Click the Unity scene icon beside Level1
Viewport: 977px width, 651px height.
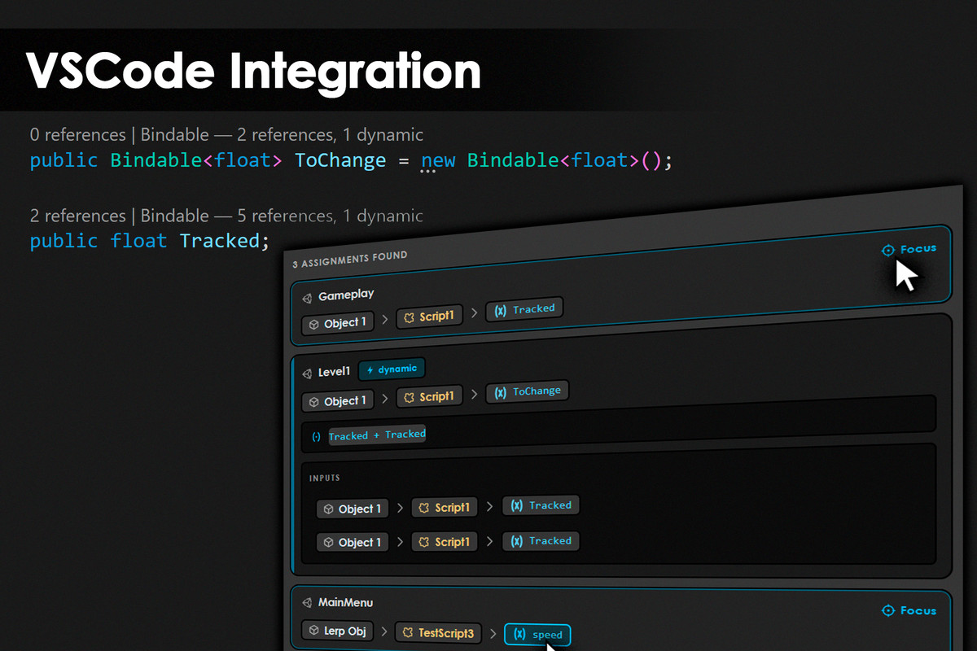[307, 374]
